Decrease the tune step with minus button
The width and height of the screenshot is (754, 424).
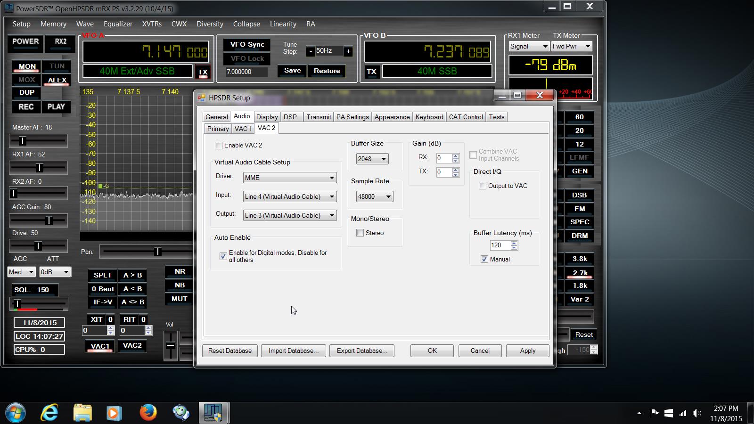point(311,51)
